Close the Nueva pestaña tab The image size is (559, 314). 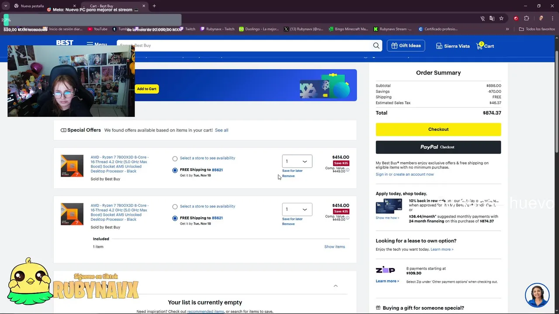74,6
